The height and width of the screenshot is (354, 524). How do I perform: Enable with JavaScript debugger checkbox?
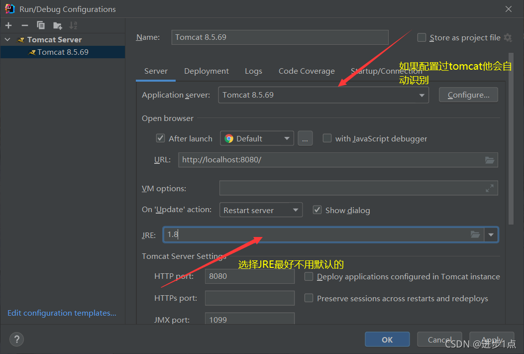[327, 138]
